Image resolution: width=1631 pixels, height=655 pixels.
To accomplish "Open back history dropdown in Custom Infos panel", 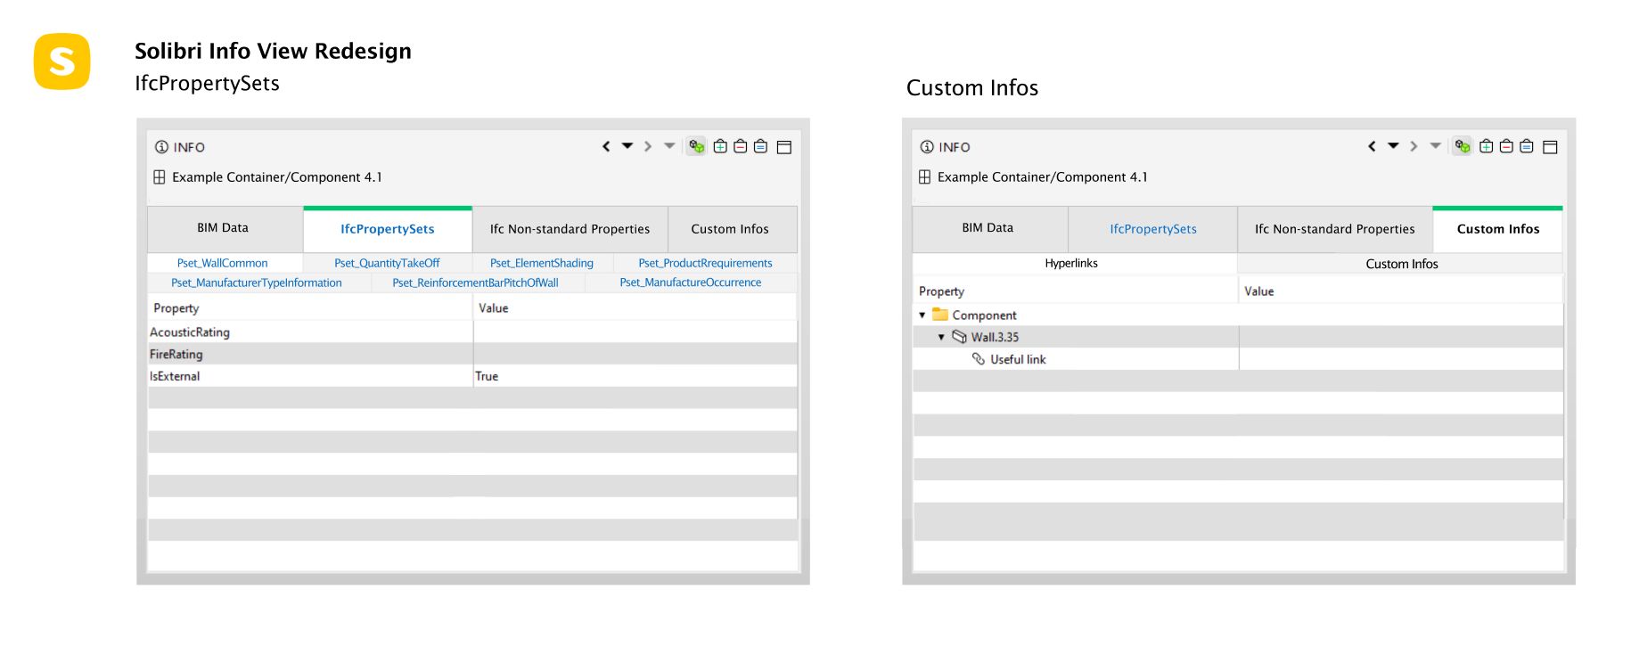I will [1393, 145].
